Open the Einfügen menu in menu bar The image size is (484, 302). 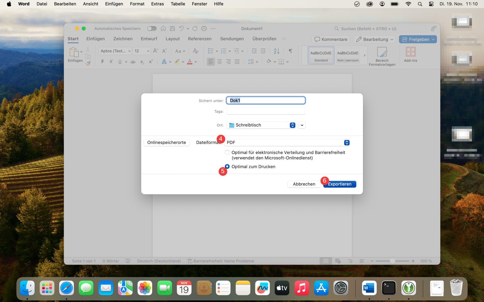click(x=114, y=4)
